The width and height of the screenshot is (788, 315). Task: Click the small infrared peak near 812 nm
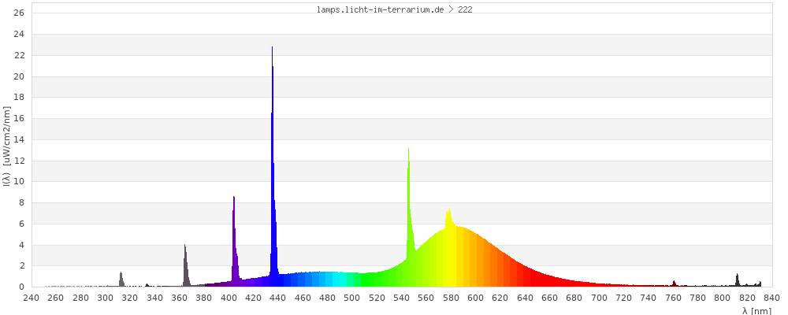pos(738,280)
